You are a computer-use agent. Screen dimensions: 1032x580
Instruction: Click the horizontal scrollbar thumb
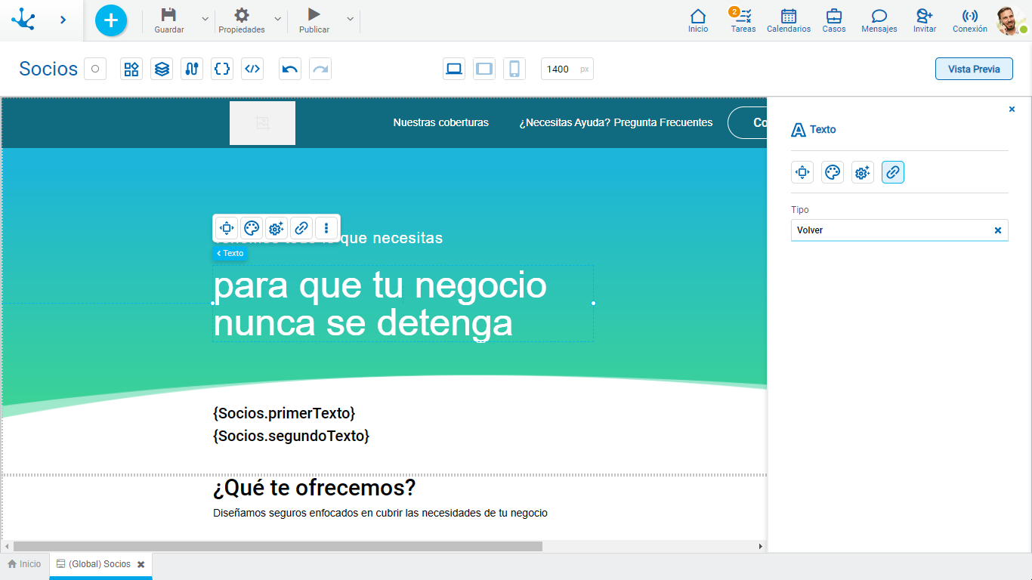click(277, 546)
